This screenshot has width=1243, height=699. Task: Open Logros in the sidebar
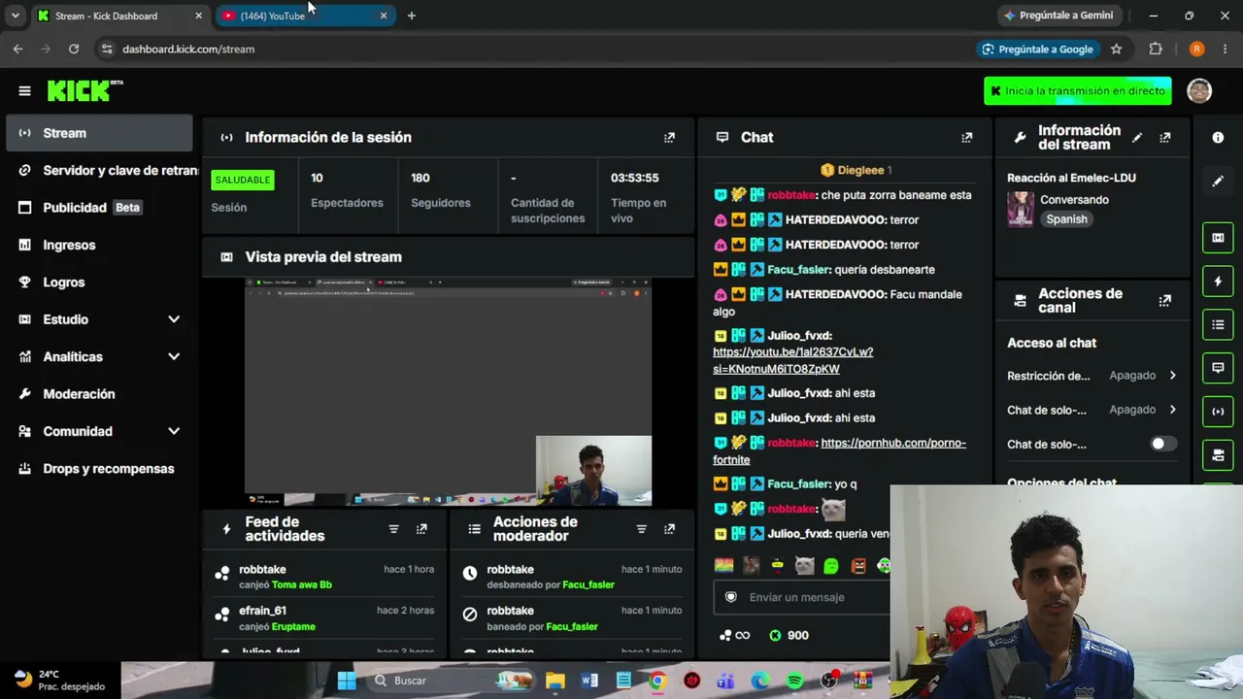coord(99,283)
